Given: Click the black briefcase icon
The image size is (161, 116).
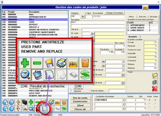Looking at the screenshot, I should pyautogui.click(x=25, y=102).
